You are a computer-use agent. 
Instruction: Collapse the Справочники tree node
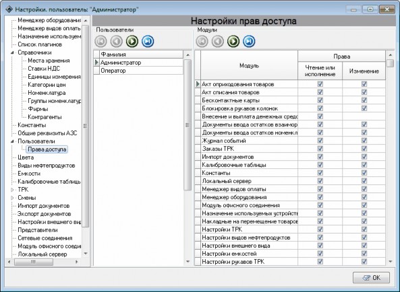click(x=12, y=52)
